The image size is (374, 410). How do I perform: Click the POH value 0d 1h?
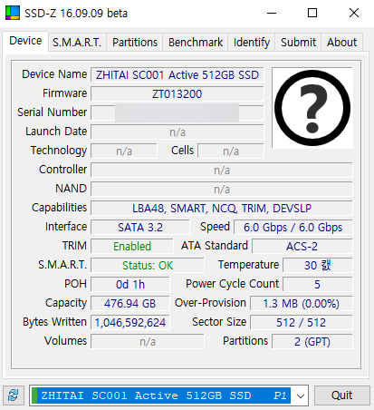click(130, 285)
